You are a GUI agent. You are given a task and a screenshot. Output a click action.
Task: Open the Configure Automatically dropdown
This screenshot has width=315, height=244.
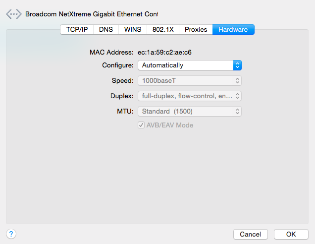pos(190,65)
